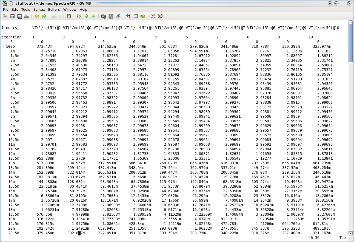Screen dimensions: 354x242
Task: Click the value 741.038u
Action: (x=138, y=219)
